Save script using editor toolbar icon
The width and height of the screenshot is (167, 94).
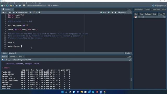point(14,13)
